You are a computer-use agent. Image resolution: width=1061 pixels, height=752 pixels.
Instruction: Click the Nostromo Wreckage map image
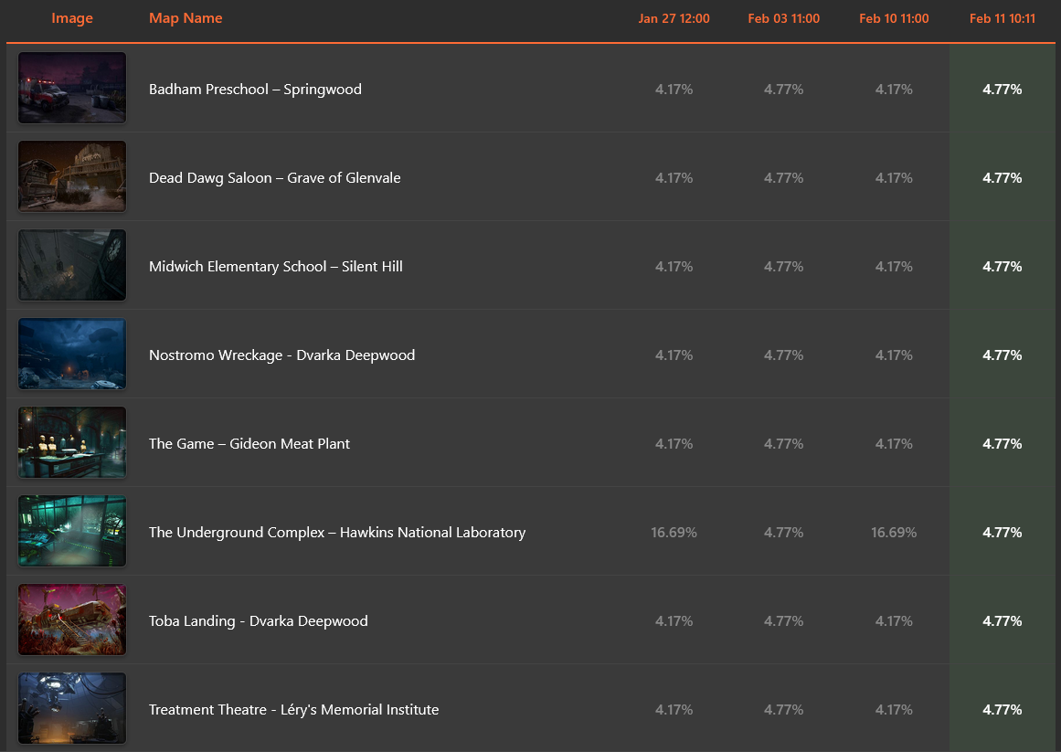(72, 354)
